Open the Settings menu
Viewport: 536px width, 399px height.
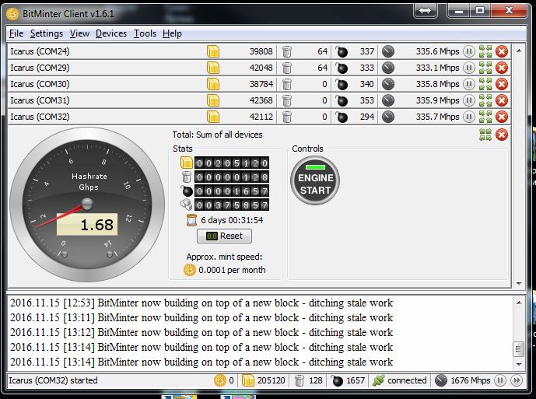pos(47,33)
